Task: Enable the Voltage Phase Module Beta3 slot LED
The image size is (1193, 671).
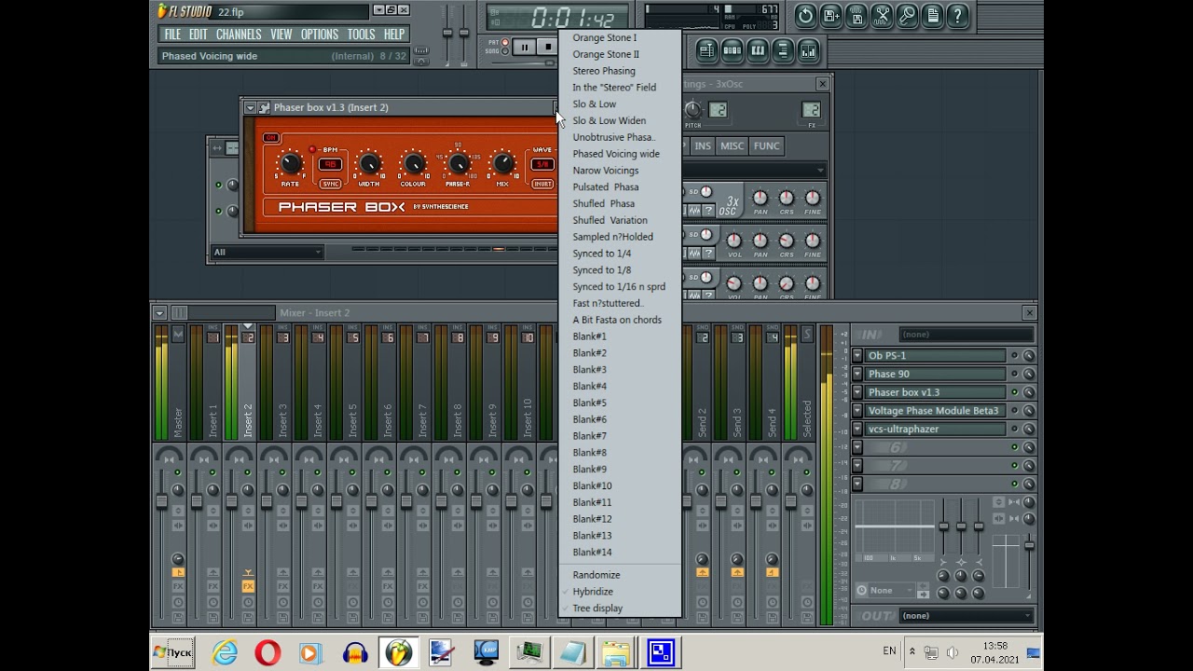Action: 1015,411
